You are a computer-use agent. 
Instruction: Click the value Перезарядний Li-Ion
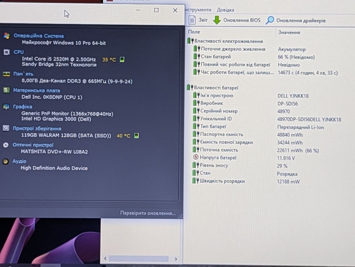[x=300, y=127]
